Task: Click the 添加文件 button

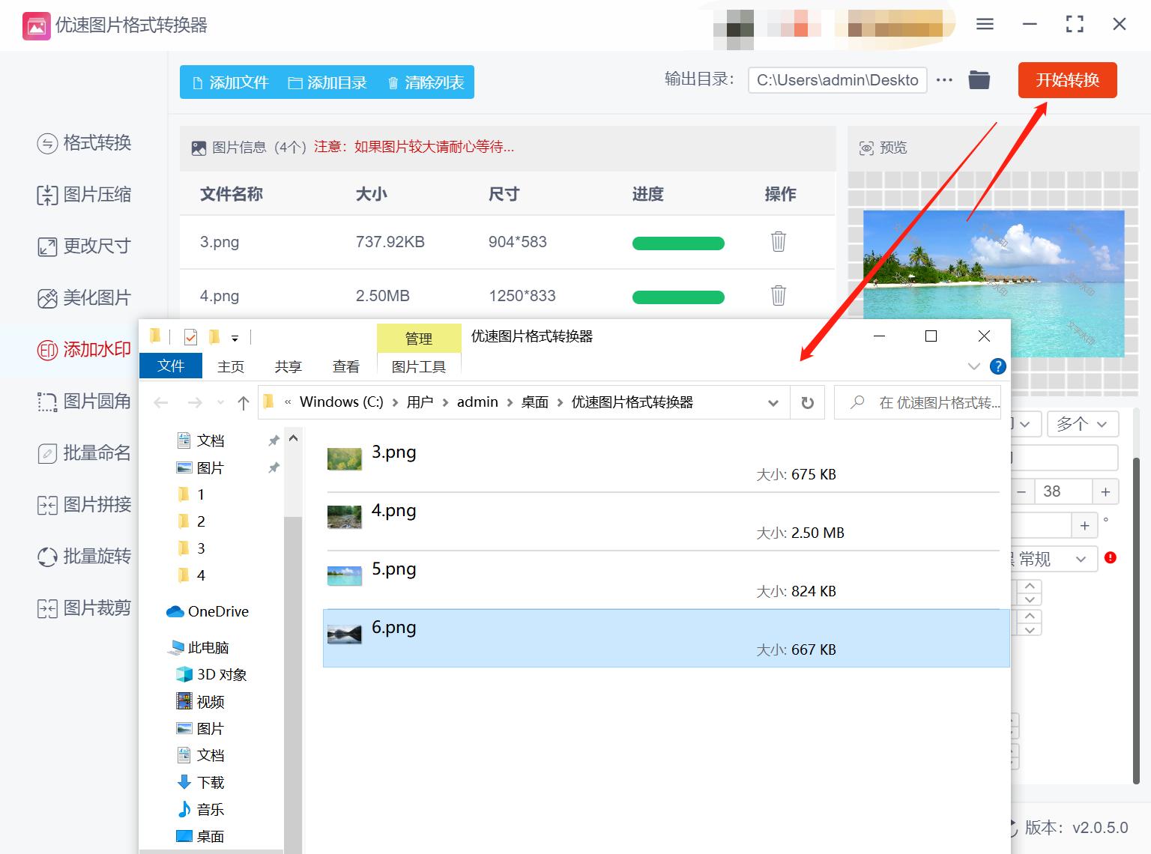Action: pyautogui.click(x=231, y=82)
